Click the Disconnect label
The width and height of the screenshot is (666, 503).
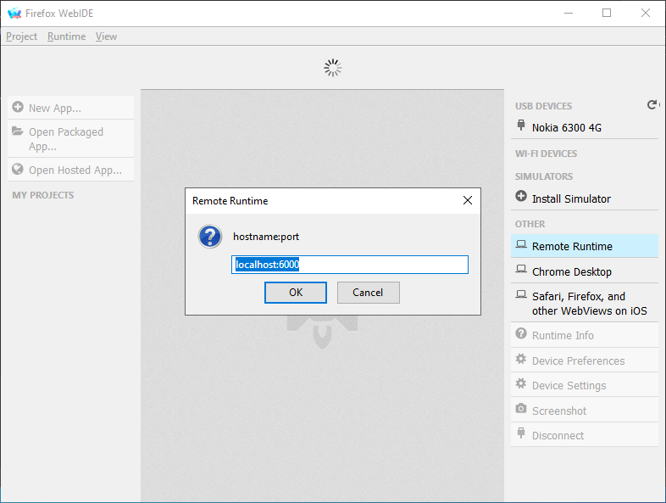558,436
